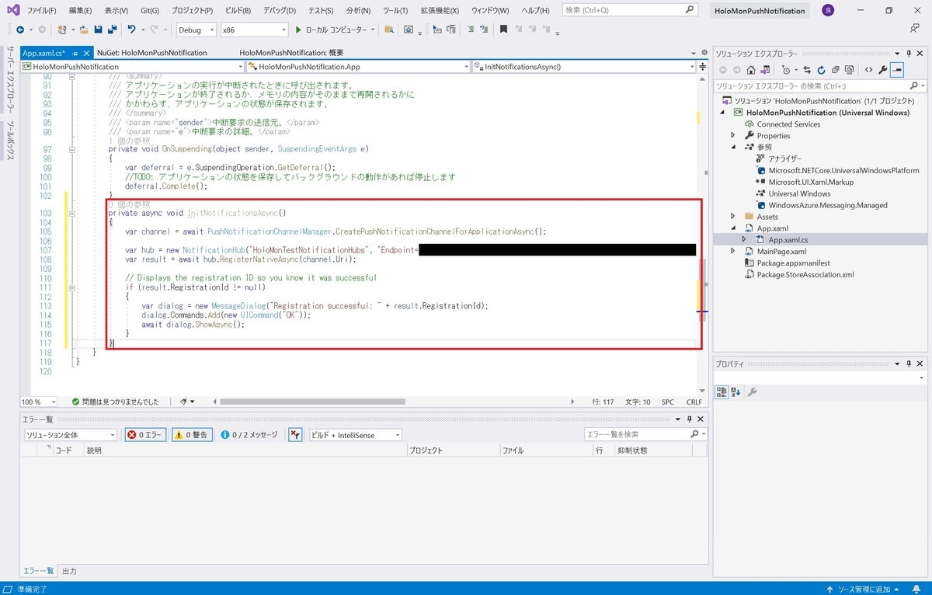This screenshot has height=595, width=932.
Task: Open the Build + IntelliSense dropdown
Action: tap(355, 435)
